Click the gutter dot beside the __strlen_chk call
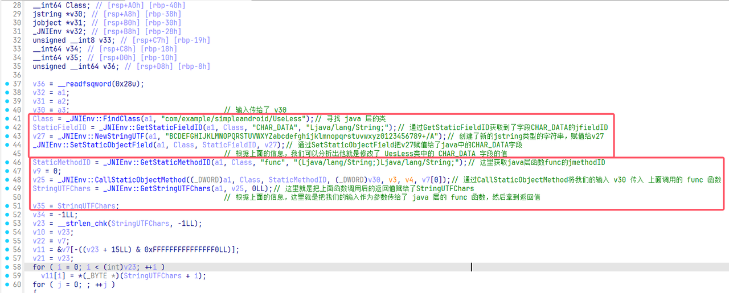 [6, 224]
